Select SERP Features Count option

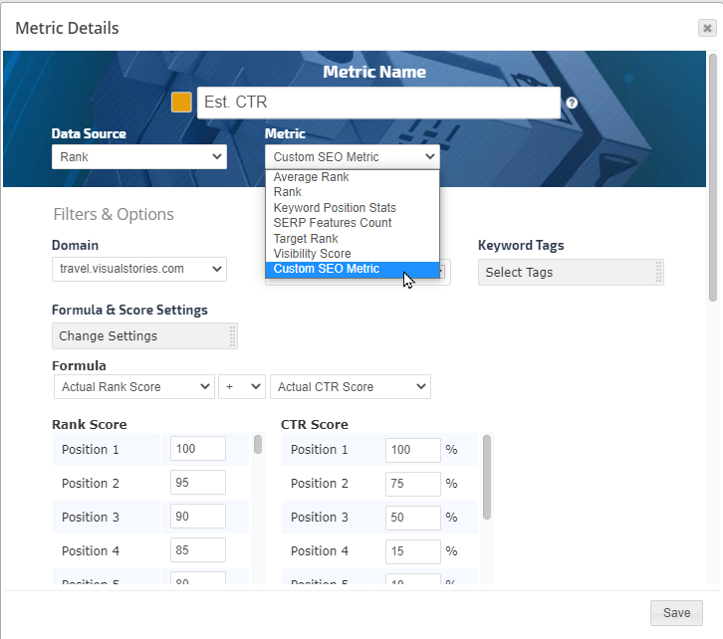(333, 223)
